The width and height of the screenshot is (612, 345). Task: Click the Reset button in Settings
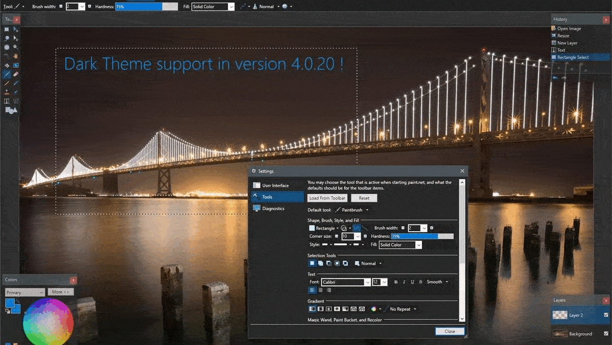click(364, 198)
